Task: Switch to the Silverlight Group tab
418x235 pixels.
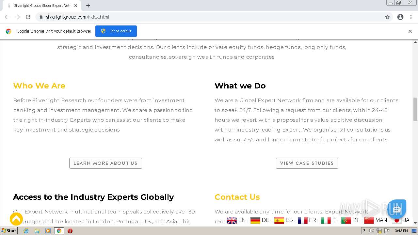Action: pos(42,6)
